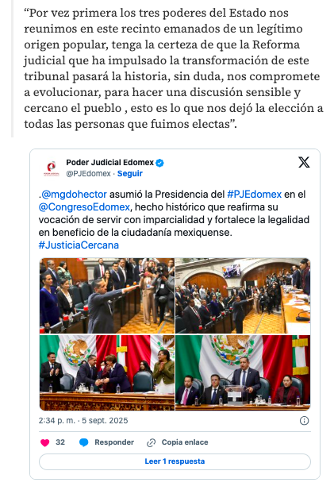Click the Responder text button
This screenshot has width=334, height=494.
(114, 442)
